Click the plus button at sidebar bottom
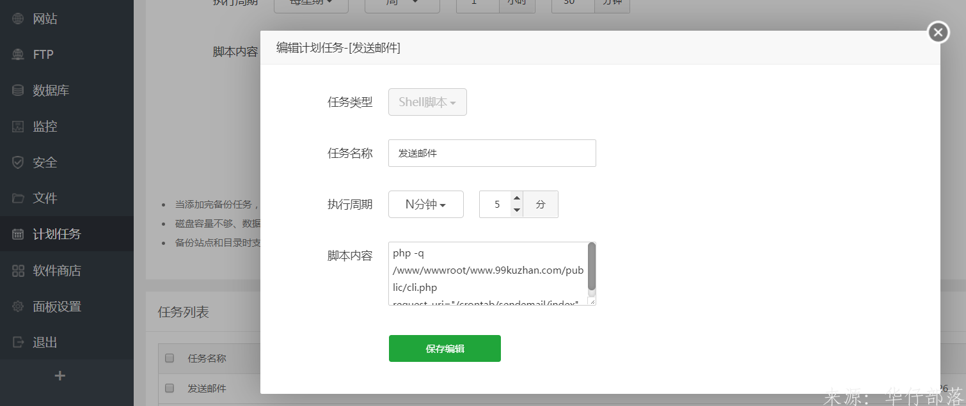The width and height of the screenshot is (966, 406). point(60,376)
